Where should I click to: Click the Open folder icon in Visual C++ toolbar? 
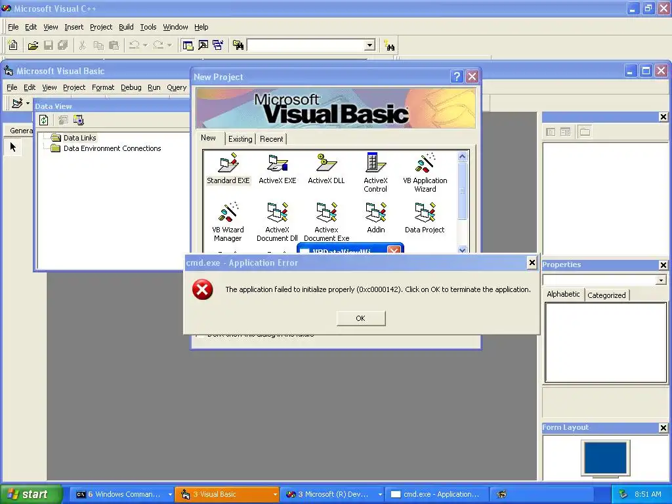(33, 45)
